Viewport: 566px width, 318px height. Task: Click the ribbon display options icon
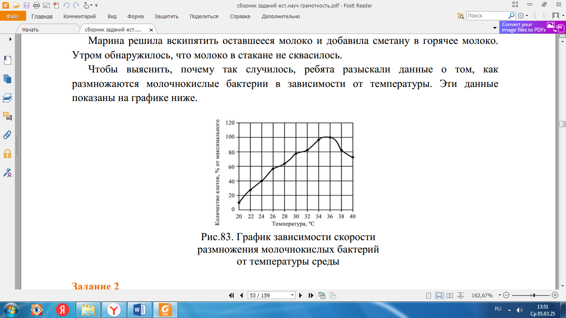click(515, 5)
